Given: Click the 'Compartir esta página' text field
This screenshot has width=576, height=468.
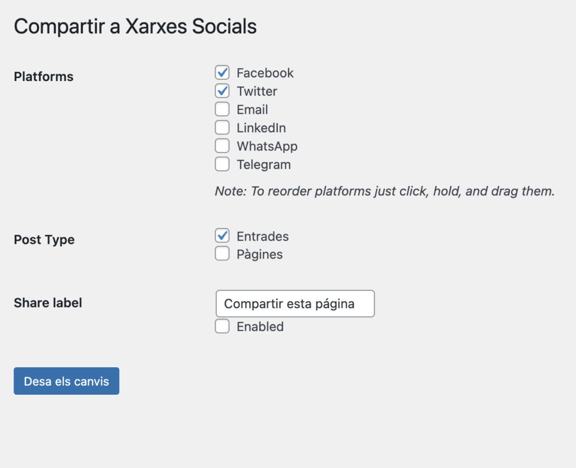Looking at the screenshot, I should tap(295, 304).
